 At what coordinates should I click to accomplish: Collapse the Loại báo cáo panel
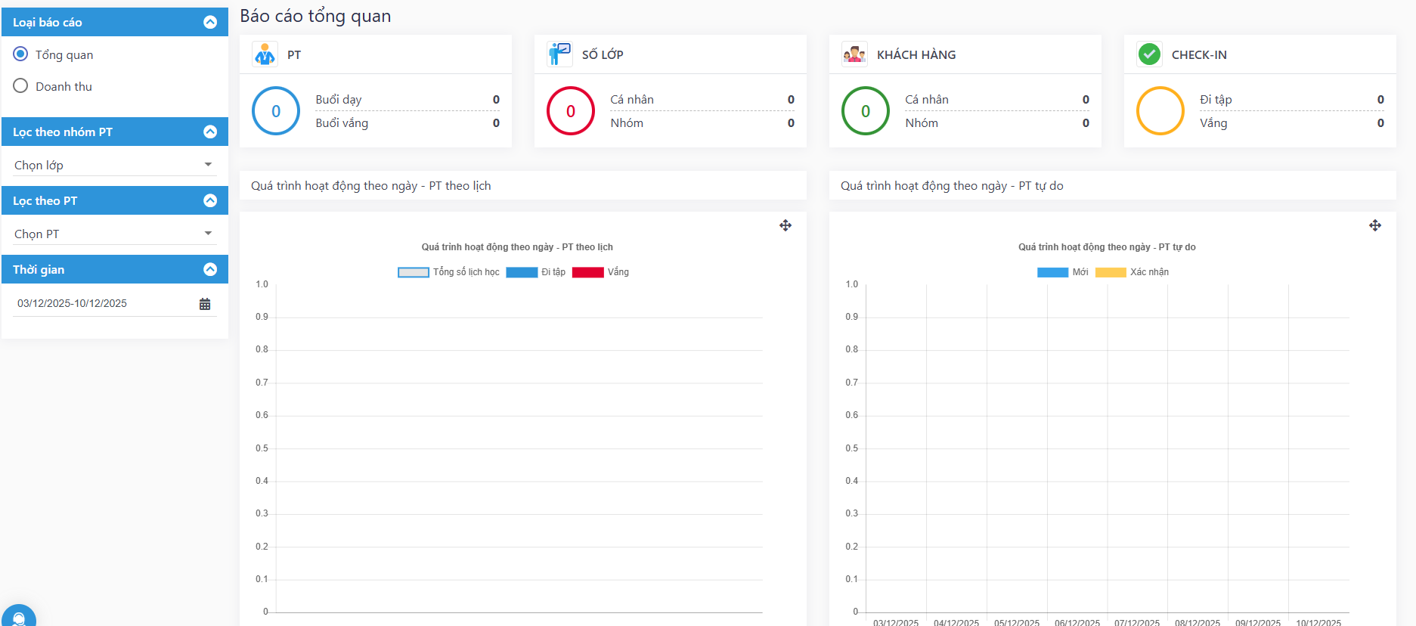click(210, 23)
